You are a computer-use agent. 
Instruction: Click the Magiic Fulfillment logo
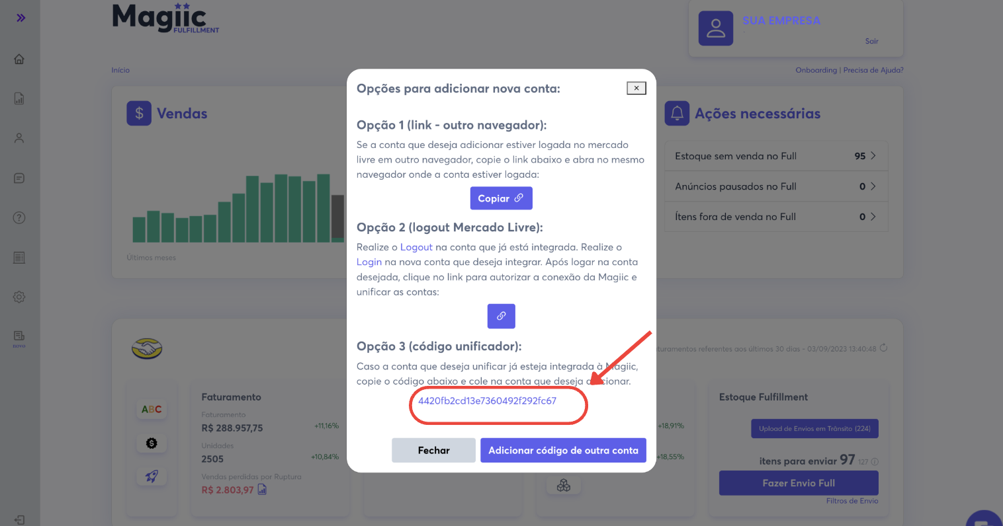point(165,18)
